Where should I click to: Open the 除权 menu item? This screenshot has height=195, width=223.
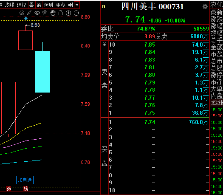click(21, 5)
